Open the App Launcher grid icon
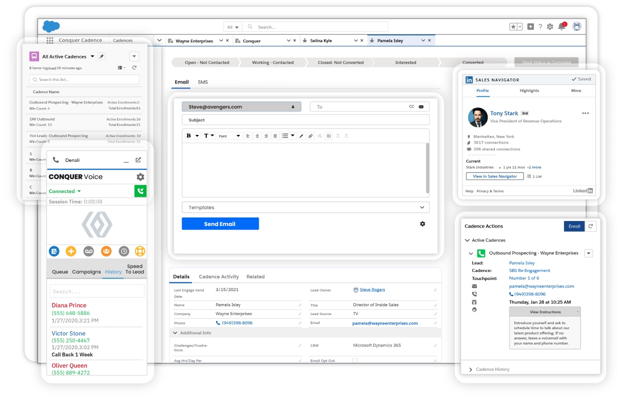This screenshot has width=623, height=400. pyautogui.click(x=50, y=40)
